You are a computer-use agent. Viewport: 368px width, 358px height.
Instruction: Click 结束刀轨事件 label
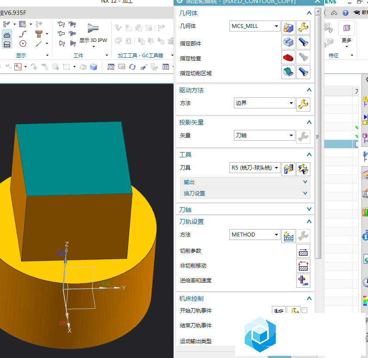click(196, 325)
